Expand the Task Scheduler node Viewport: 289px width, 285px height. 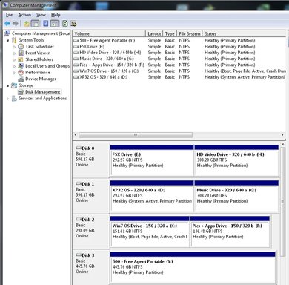tap(14, 47)
